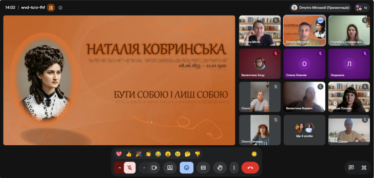This screenshot has width=374, height=178.
Task: Open the chat panel
Action: (x=351, y=168)
